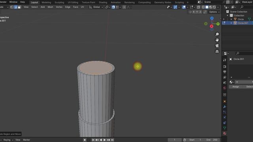Open snapping options dropdown

coord(118,7)
